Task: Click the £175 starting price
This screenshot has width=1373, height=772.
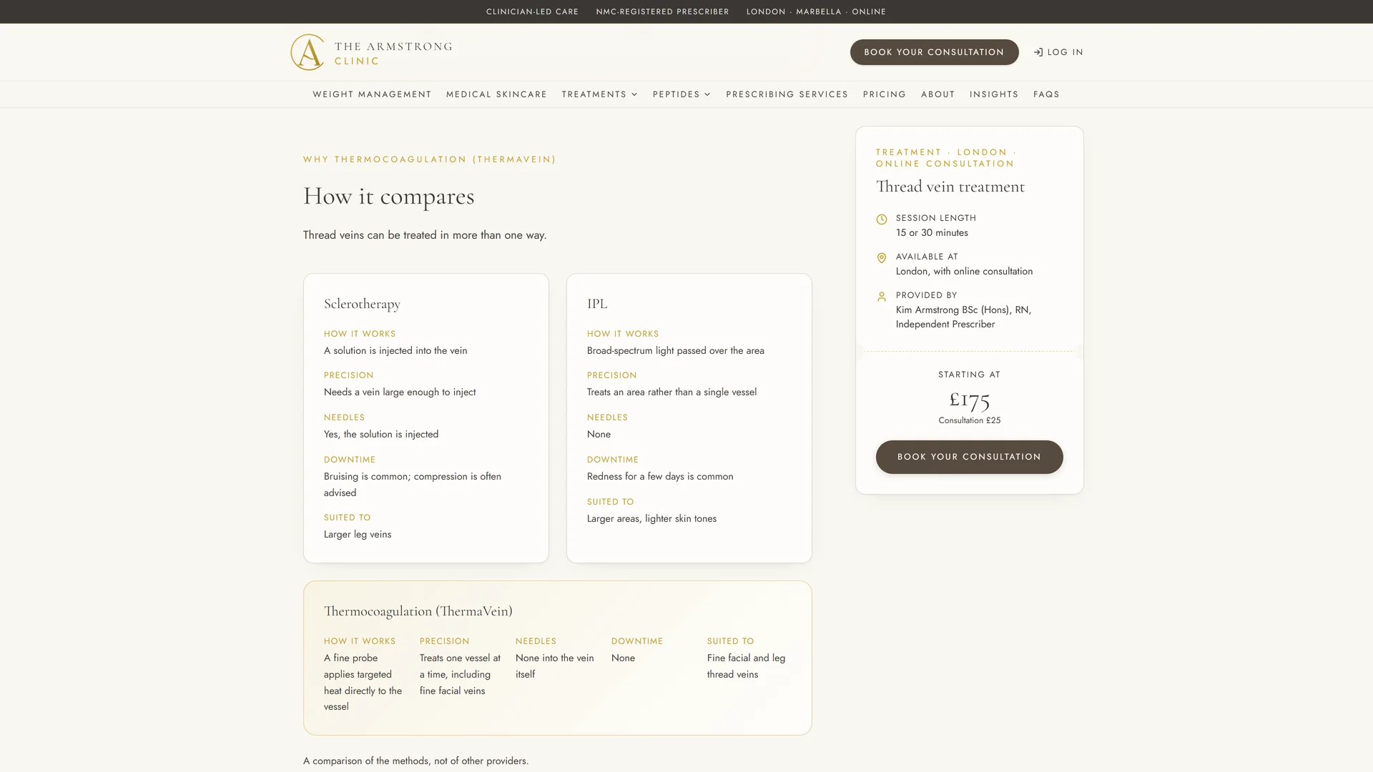Action: pyautogui.click(x=969, y=399)
